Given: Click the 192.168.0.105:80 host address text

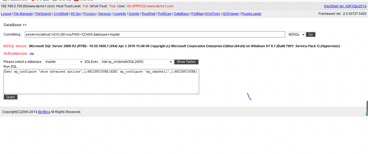Looking at the screenshot, I should click(28, 6).
